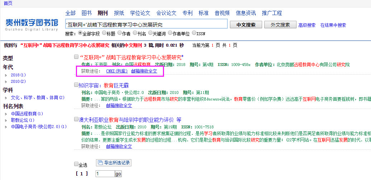Switch to the 学位论文 search tab
This screenshot has height=180, width=371.
(x=140, y=13)
